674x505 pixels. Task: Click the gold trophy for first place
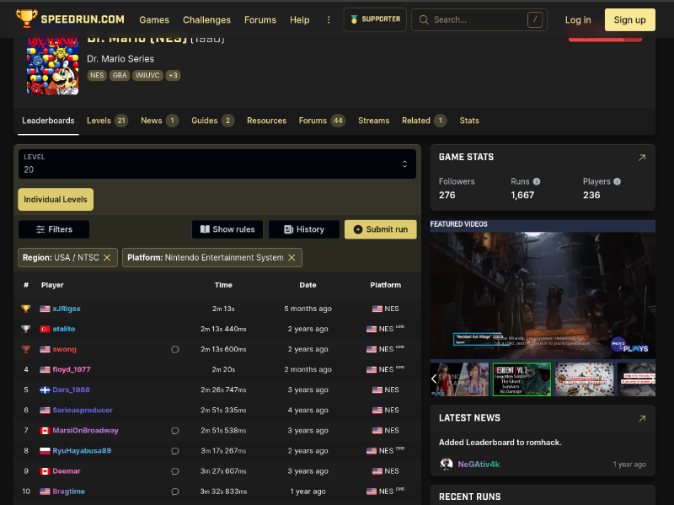[x=26, y=309]
